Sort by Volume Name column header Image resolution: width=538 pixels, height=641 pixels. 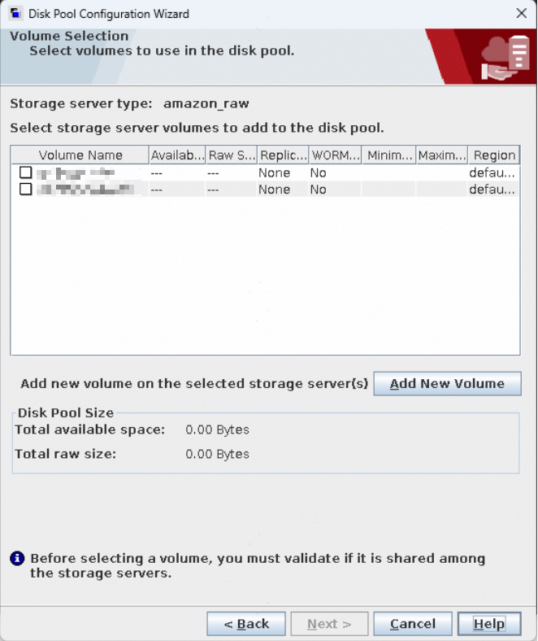[x=80, y=155]
